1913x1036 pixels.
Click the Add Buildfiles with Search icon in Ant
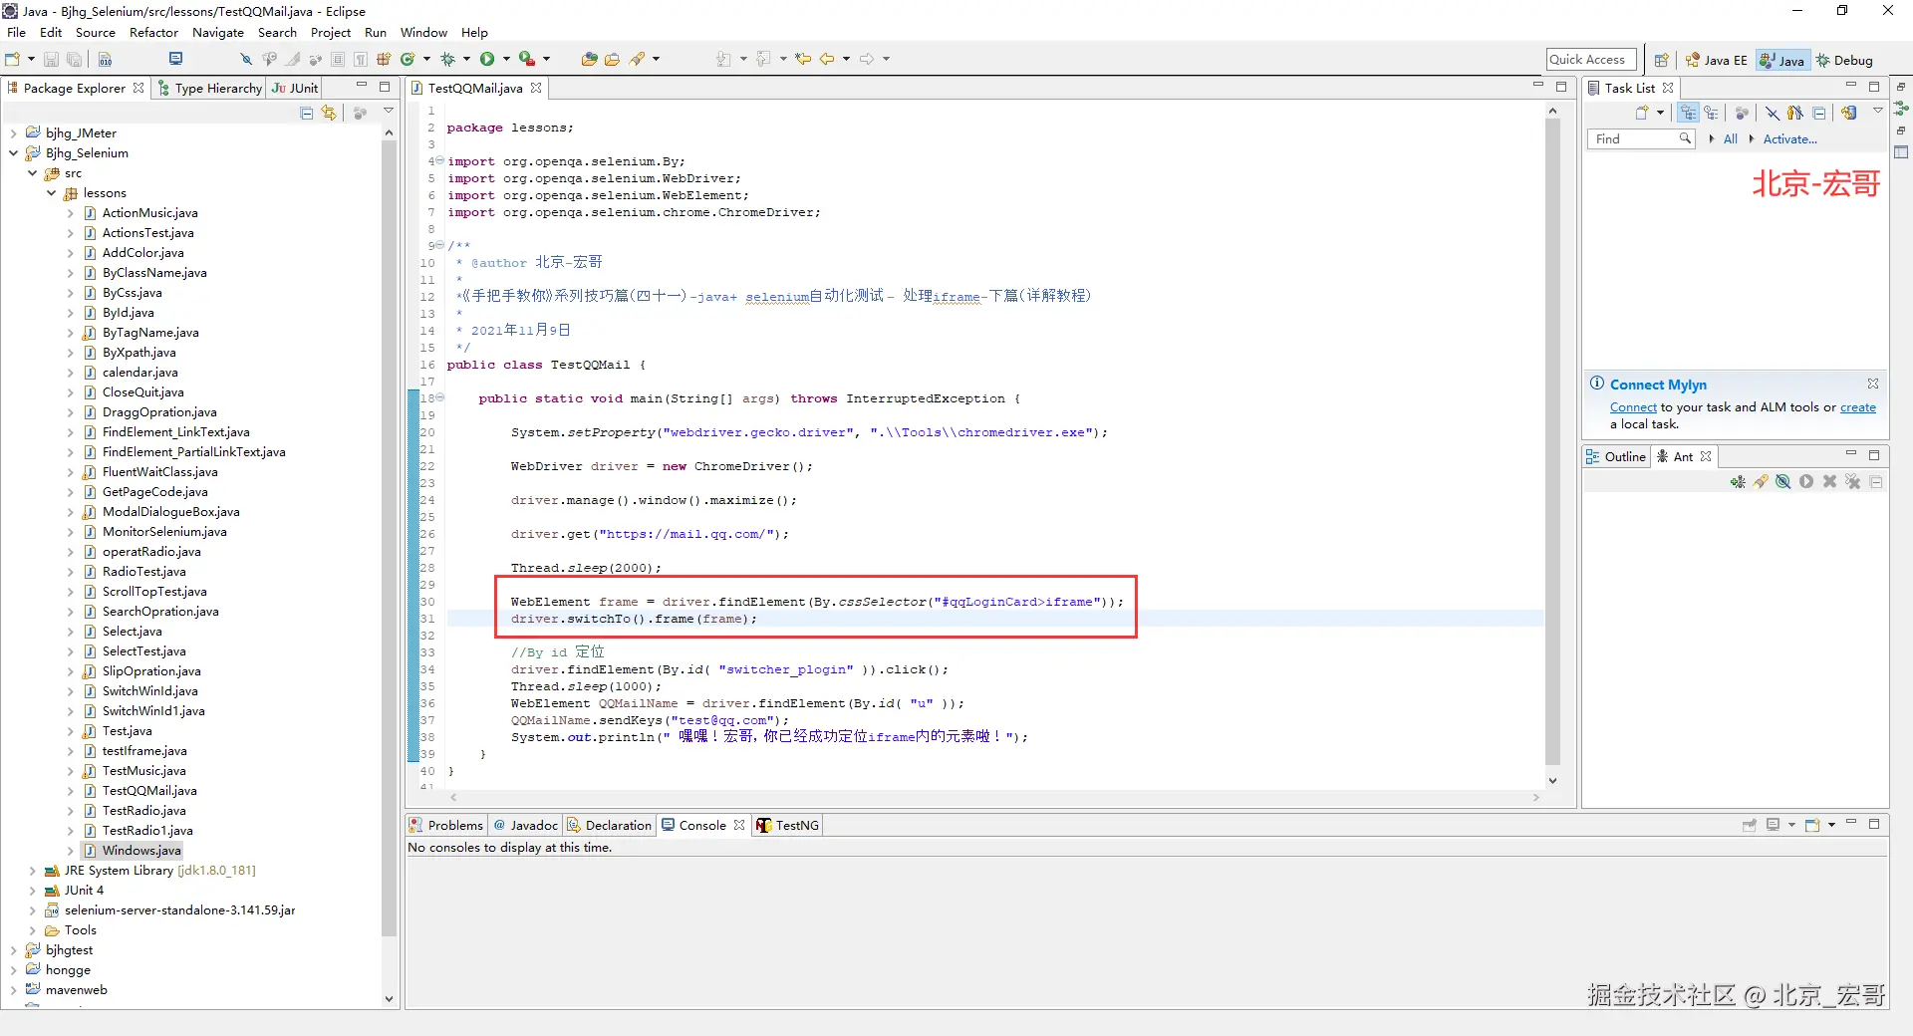click(x=1761, y=482)
